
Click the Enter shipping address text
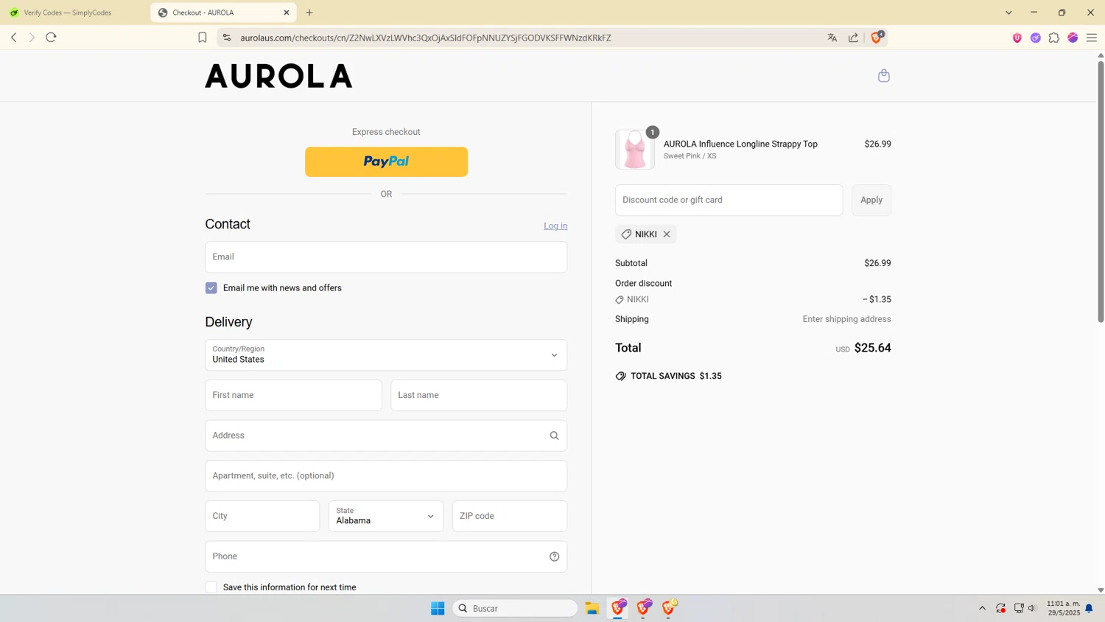(x=846, y=319)
